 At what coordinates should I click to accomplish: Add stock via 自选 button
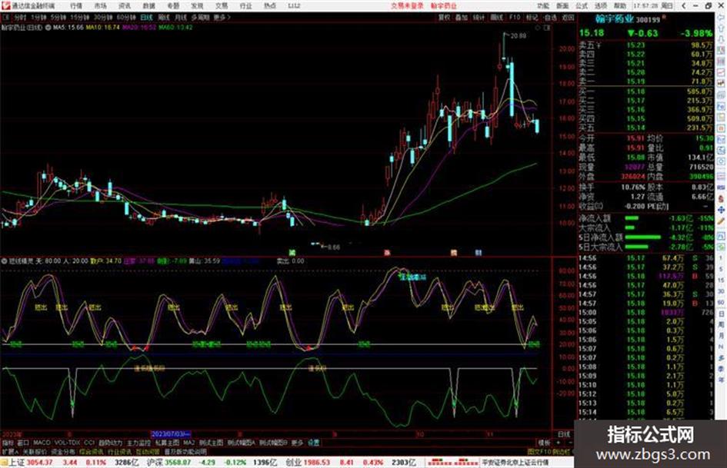pos(550,17)
